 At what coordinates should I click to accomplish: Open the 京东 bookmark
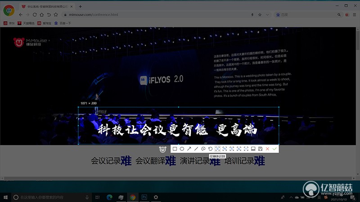pos(9,23)
